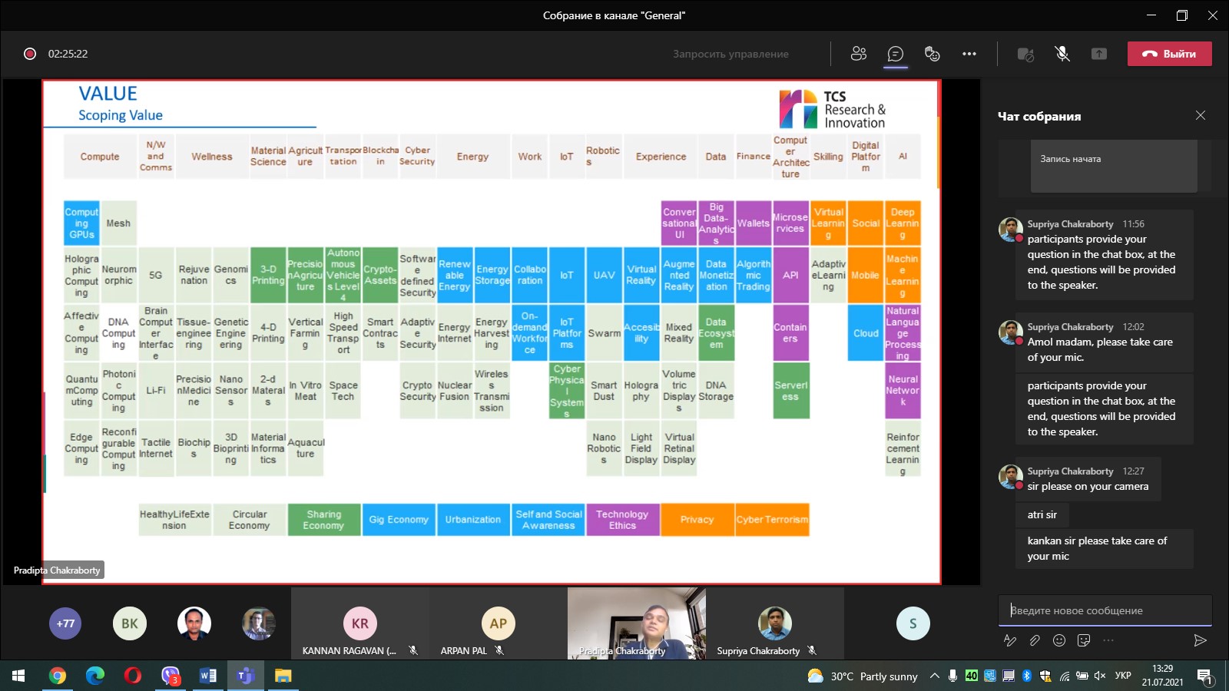Click the 'atri sir' chat message
Viewport: 1229px width, 691px height.
(1042, 514)
